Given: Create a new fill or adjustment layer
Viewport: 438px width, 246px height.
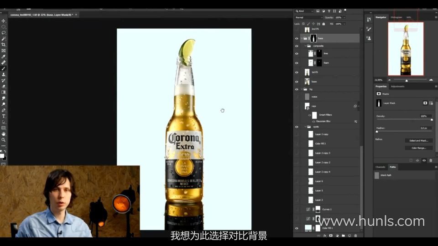Looking at the screenshot, I should (337, 236).
